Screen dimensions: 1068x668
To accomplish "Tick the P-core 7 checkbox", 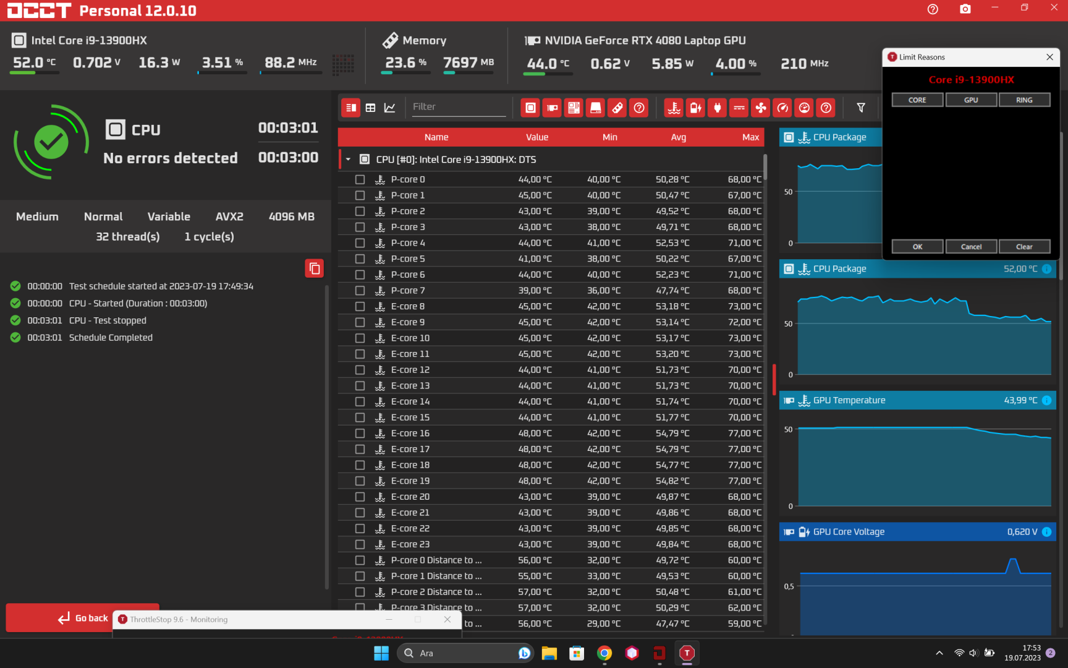I will coord(360,291).
